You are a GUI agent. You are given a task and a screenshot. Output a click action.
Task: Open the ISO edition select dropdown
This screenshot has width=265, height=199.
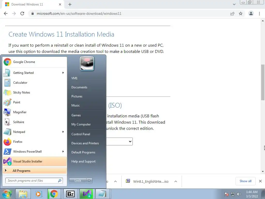[119, 141]
